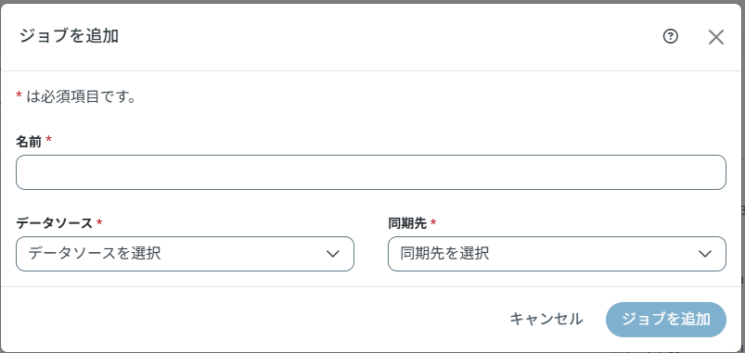This screenshot has width=745, height=353.
Task: Focus the 名前 text input field
Action: pyautogui.click(x=371, y=172)
